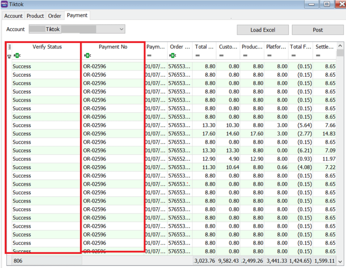Click equals filter icon under Settle column
Image resolution: width=346 pixels, height=268 pixels.
coord(318,56)
